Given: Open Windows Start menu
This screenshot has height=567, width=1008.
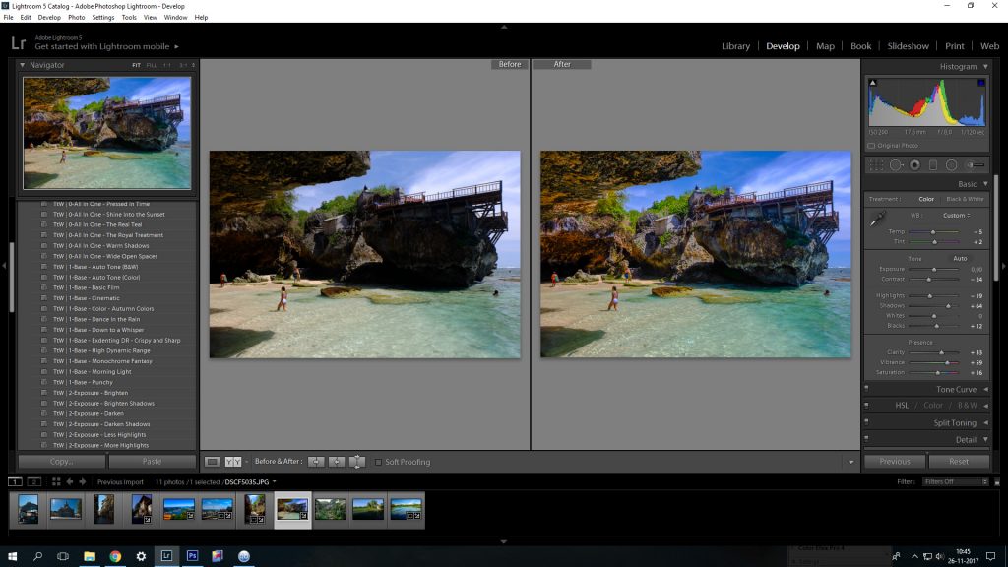Looking at the screenshot, I should [x=12, y=556].
